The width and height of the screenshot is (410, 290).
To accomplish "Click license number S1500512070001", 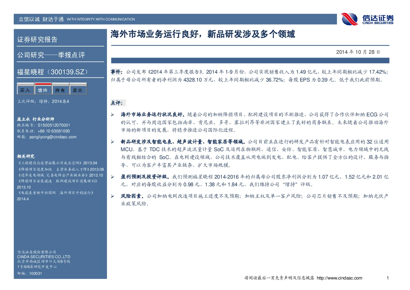I will click(54, 125).
